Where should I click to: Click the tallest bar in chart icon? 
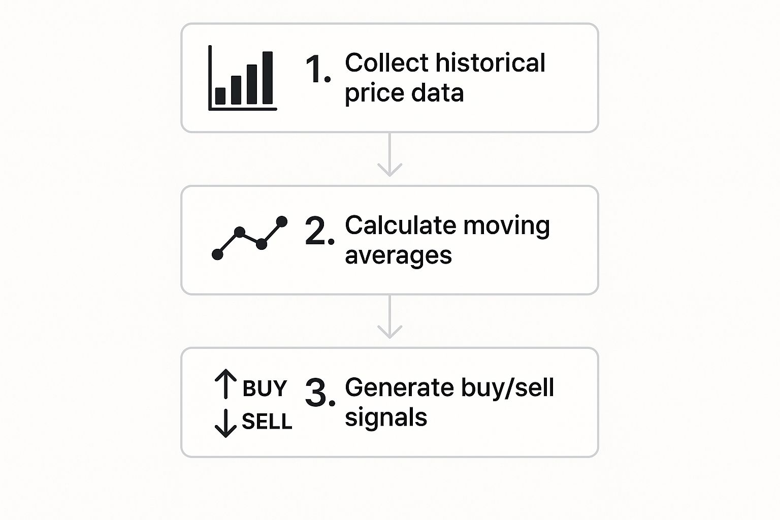click(x=268, y=78)
